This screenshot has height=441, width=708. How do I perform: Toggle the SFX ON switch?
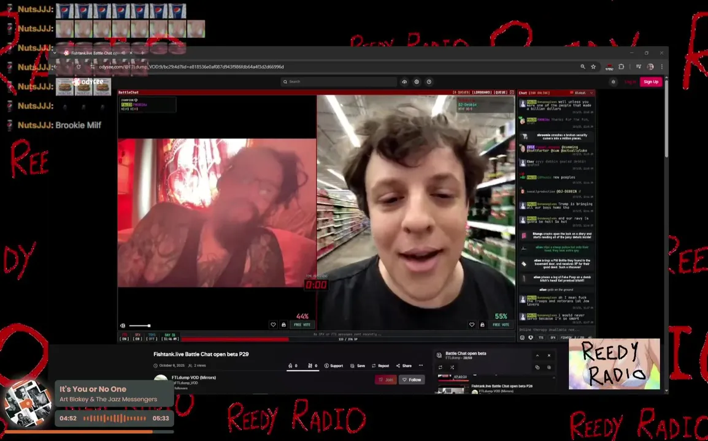[137, 337]
